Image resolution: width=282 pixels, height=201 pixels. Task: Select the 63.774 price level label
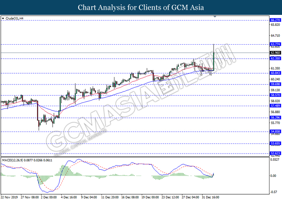click(275, 44)
